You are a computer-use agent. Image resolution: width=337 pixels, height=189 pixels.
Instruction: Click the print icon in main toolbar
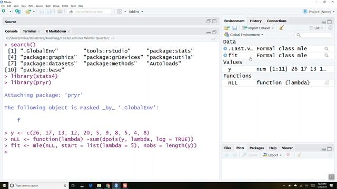(x=60, y=12)
